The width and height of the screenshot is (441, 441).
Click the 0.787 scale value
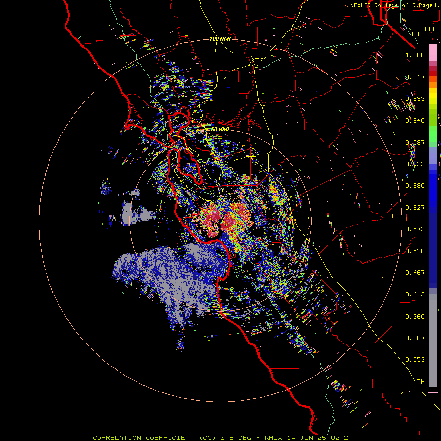click(x=415, y=142)
